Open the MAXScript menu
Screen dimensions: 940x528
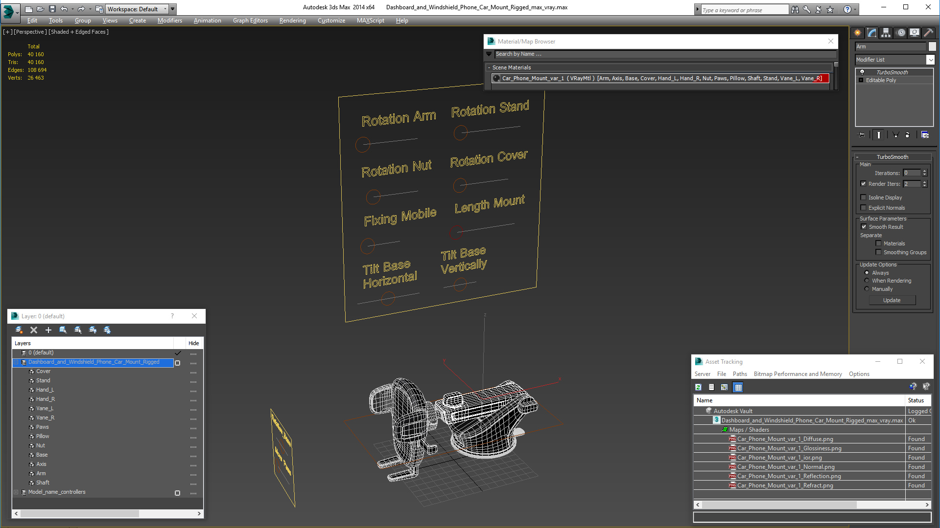(371, 21)
